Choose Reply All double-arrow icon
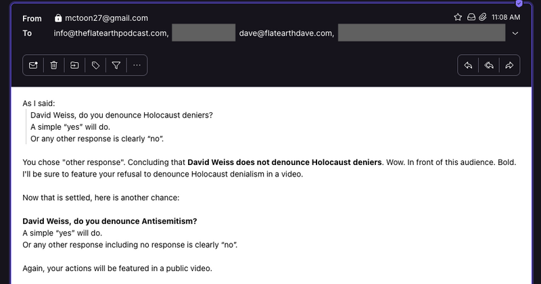Image resolution: width=541 pixels, height=284 pixels. pos(488,65)
